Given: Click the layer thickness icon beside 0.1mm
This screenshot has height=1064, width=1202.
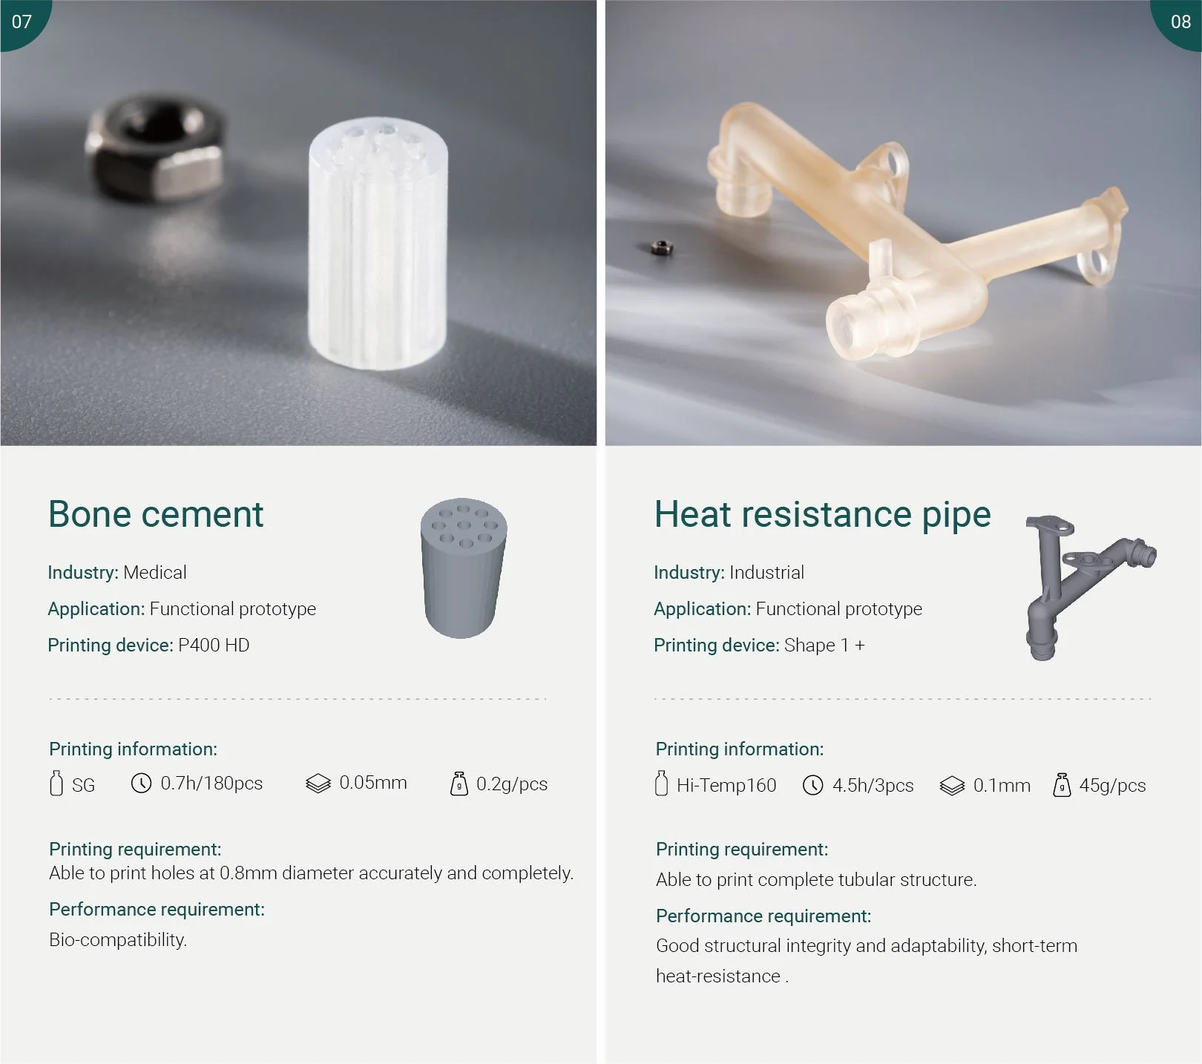Looking at the screenshot, I should pos(952,785).
